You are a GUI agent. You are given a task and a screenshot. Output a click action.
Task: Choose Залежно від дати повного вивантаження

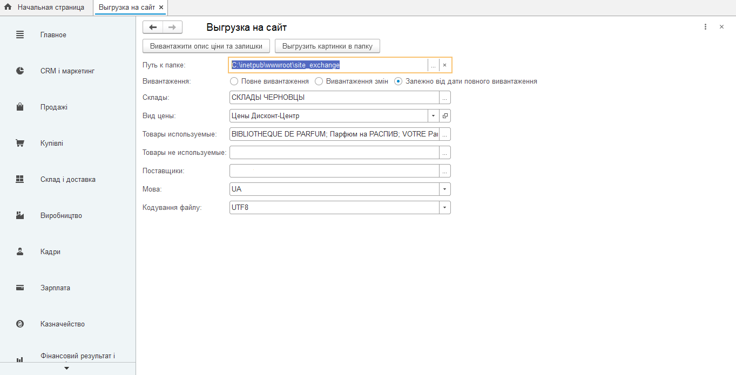[399, 81]
